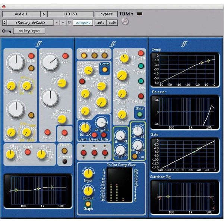The height and width of the screenshot is (224, 224).
Task: Click the copy settings icon beside compare
Action: 70,23
